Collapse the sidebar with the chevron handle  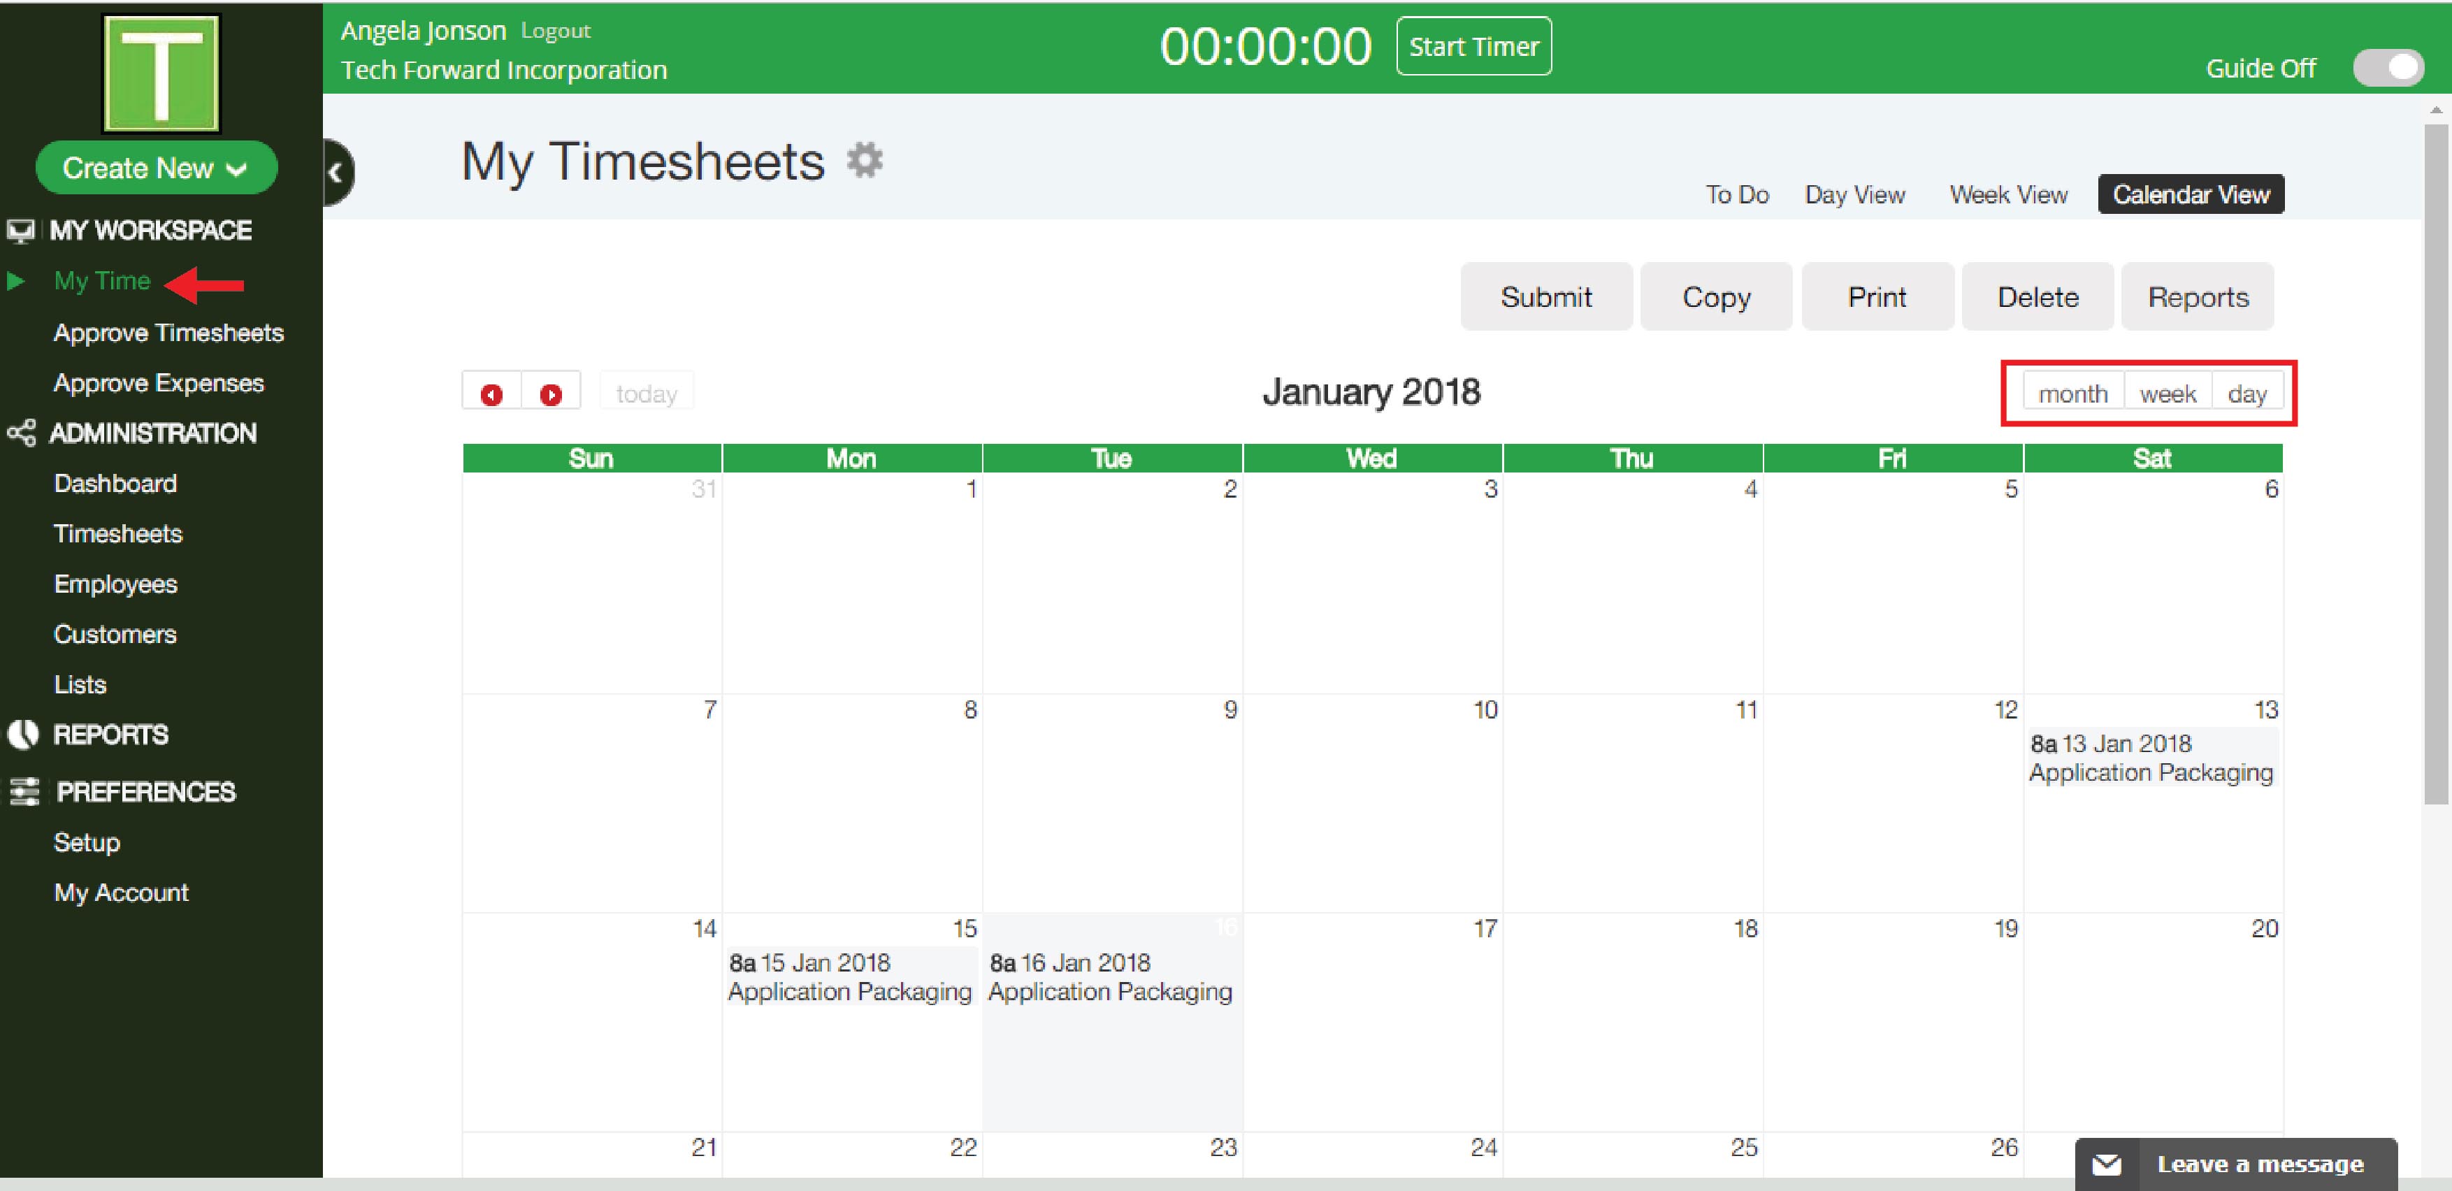tap(335, 173)
